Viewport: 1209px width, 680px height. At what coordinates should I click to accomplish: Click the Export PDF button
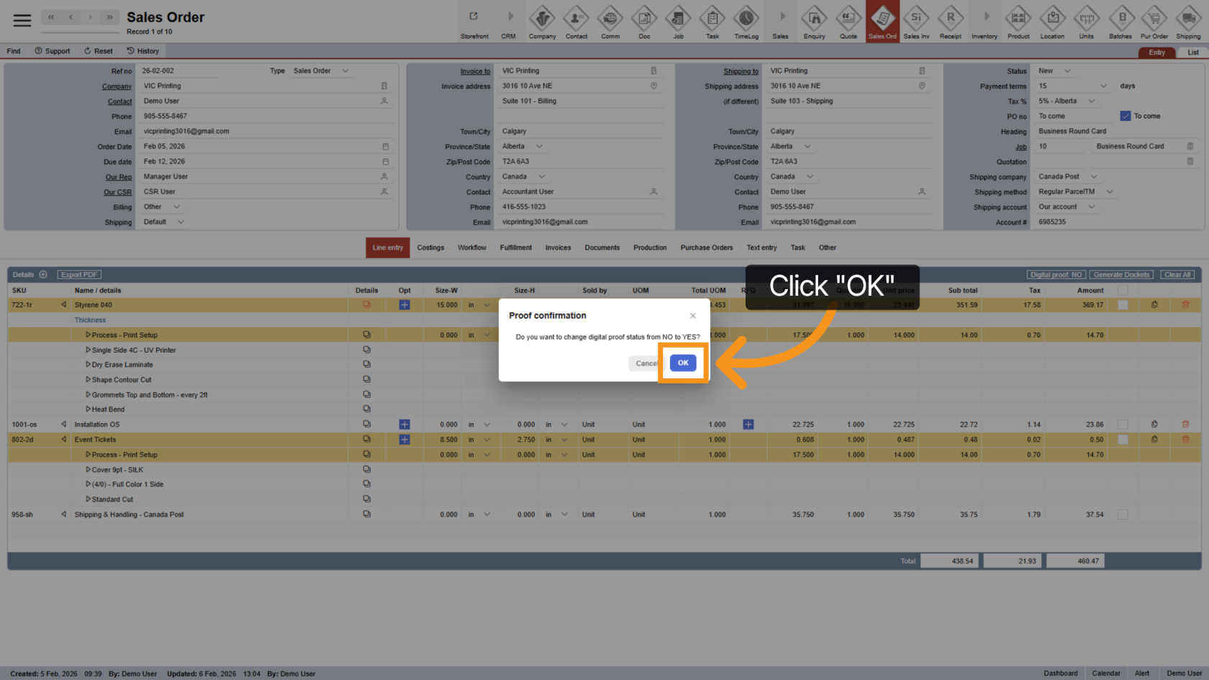click(x=79, y=275)
